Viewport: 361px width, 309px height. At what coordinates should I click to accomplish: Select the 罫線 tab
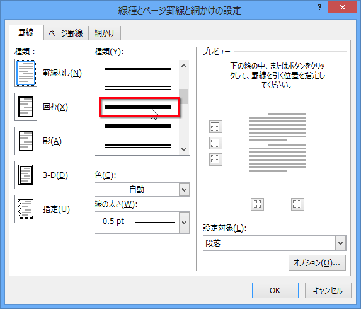(26, 33)
